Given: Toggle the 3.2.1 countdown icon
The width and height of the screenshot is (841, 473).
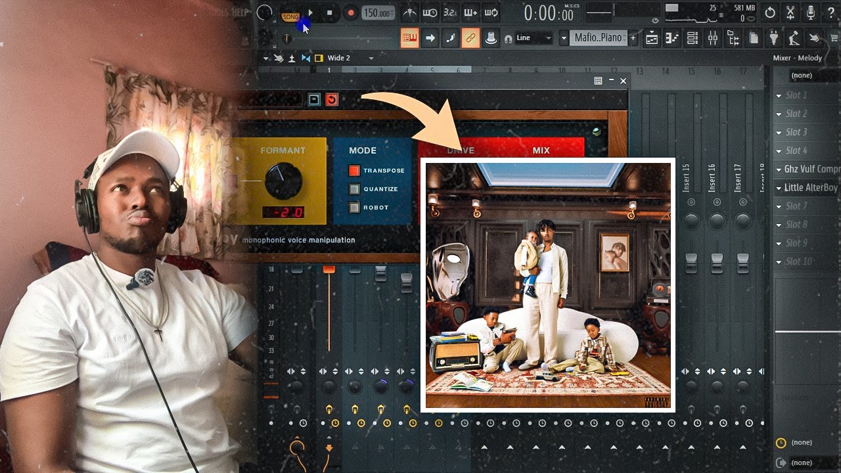Looking at the screenshot, I should click(x=450, y=12).
